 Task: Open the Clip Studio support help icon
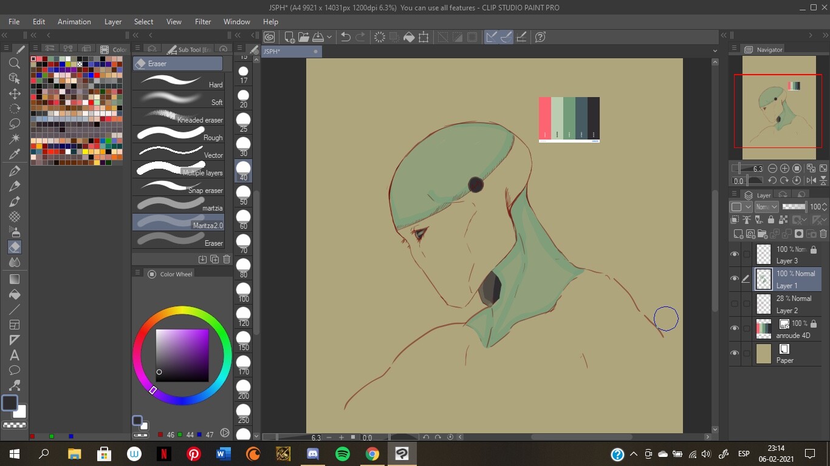(540, 37)
